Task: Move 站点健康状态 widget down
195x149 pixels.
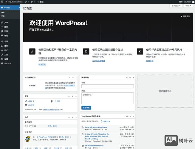Action: point(73,77)
